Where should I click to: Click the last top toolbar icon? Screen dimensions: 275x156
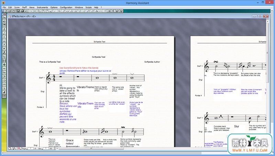(121, 11)
